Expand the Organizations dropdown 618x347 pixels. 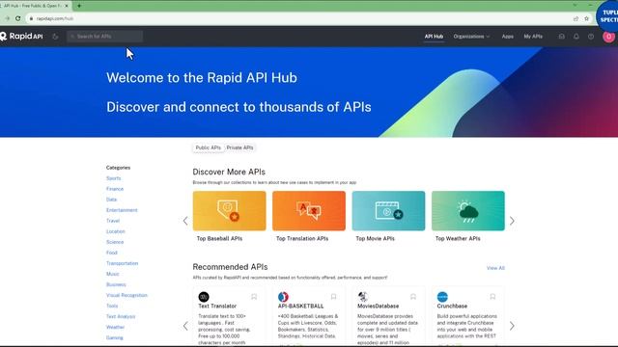click(471, 37)
